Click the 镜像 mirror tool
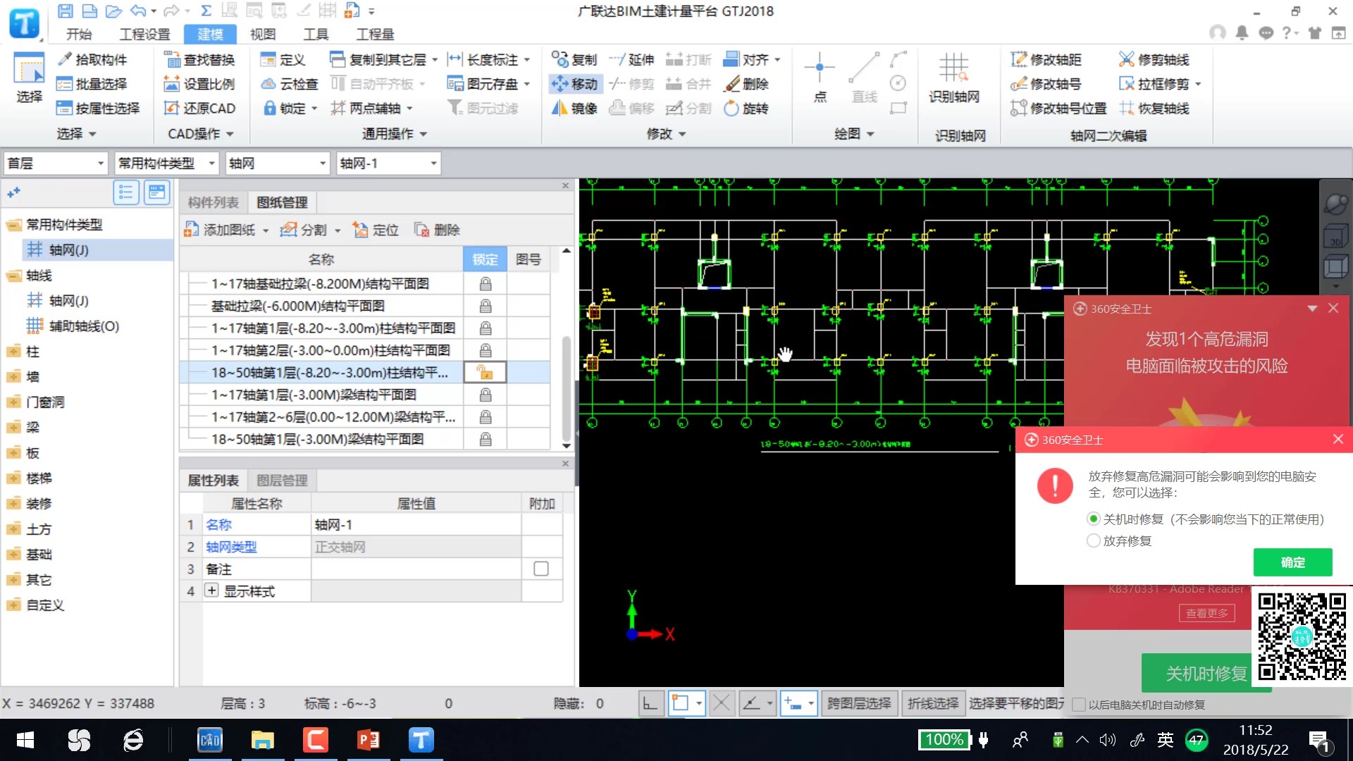This screenshot has width=1353, height=761. [574, 109]
